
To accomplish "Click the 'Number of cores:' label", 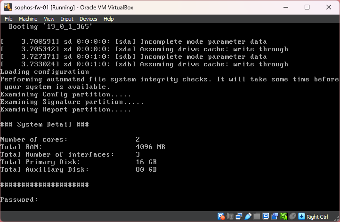I will tap(34, 140).
